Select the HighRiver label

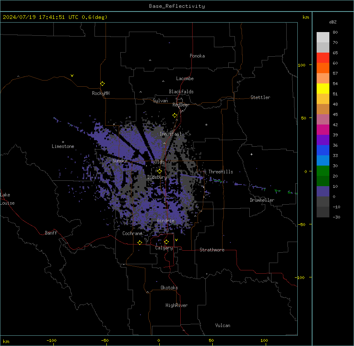click(x=177, y=305)
